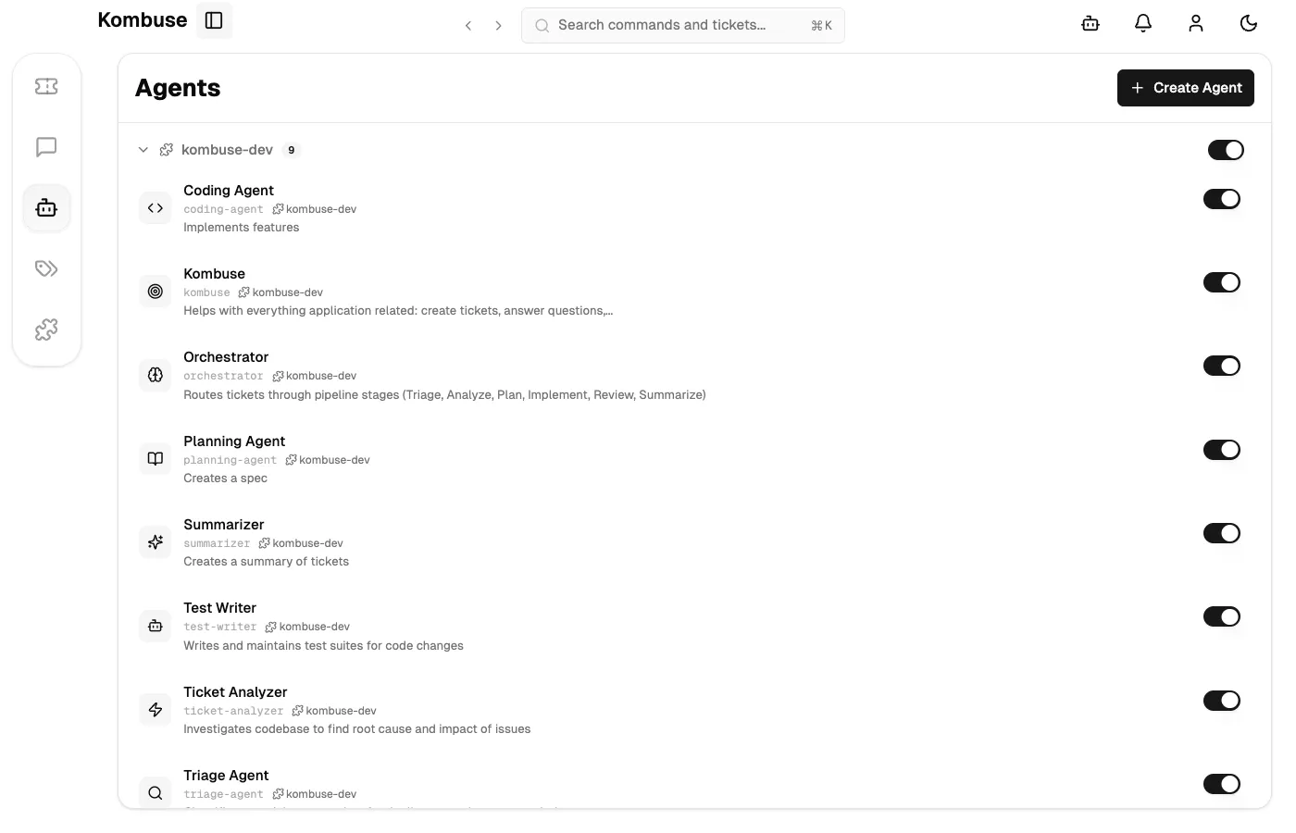Click the Create Agent button
Image resolution: width=1296 pixels, height=833 pixels.
click(x=1186, y=87)
